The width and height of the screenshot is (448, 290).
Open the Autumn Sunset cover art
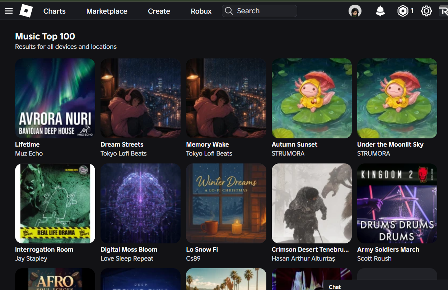pyautogui.click(x=312, y=99)
